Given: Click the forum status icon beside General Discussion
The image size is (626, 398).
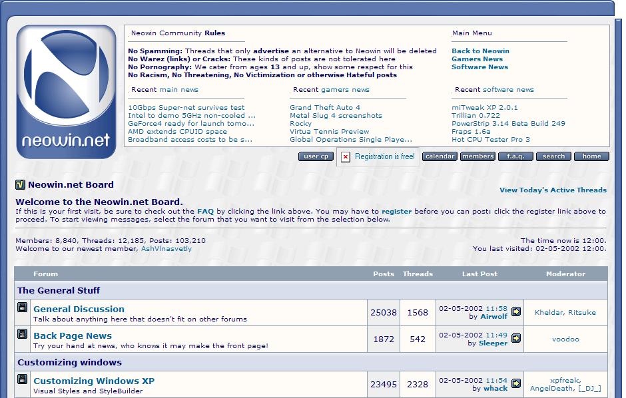Looking at the screenshot, I should (23, 307).
